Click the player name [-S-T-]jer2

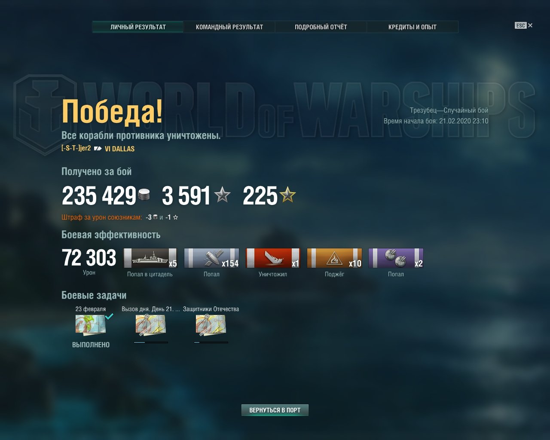pos(76,148)
